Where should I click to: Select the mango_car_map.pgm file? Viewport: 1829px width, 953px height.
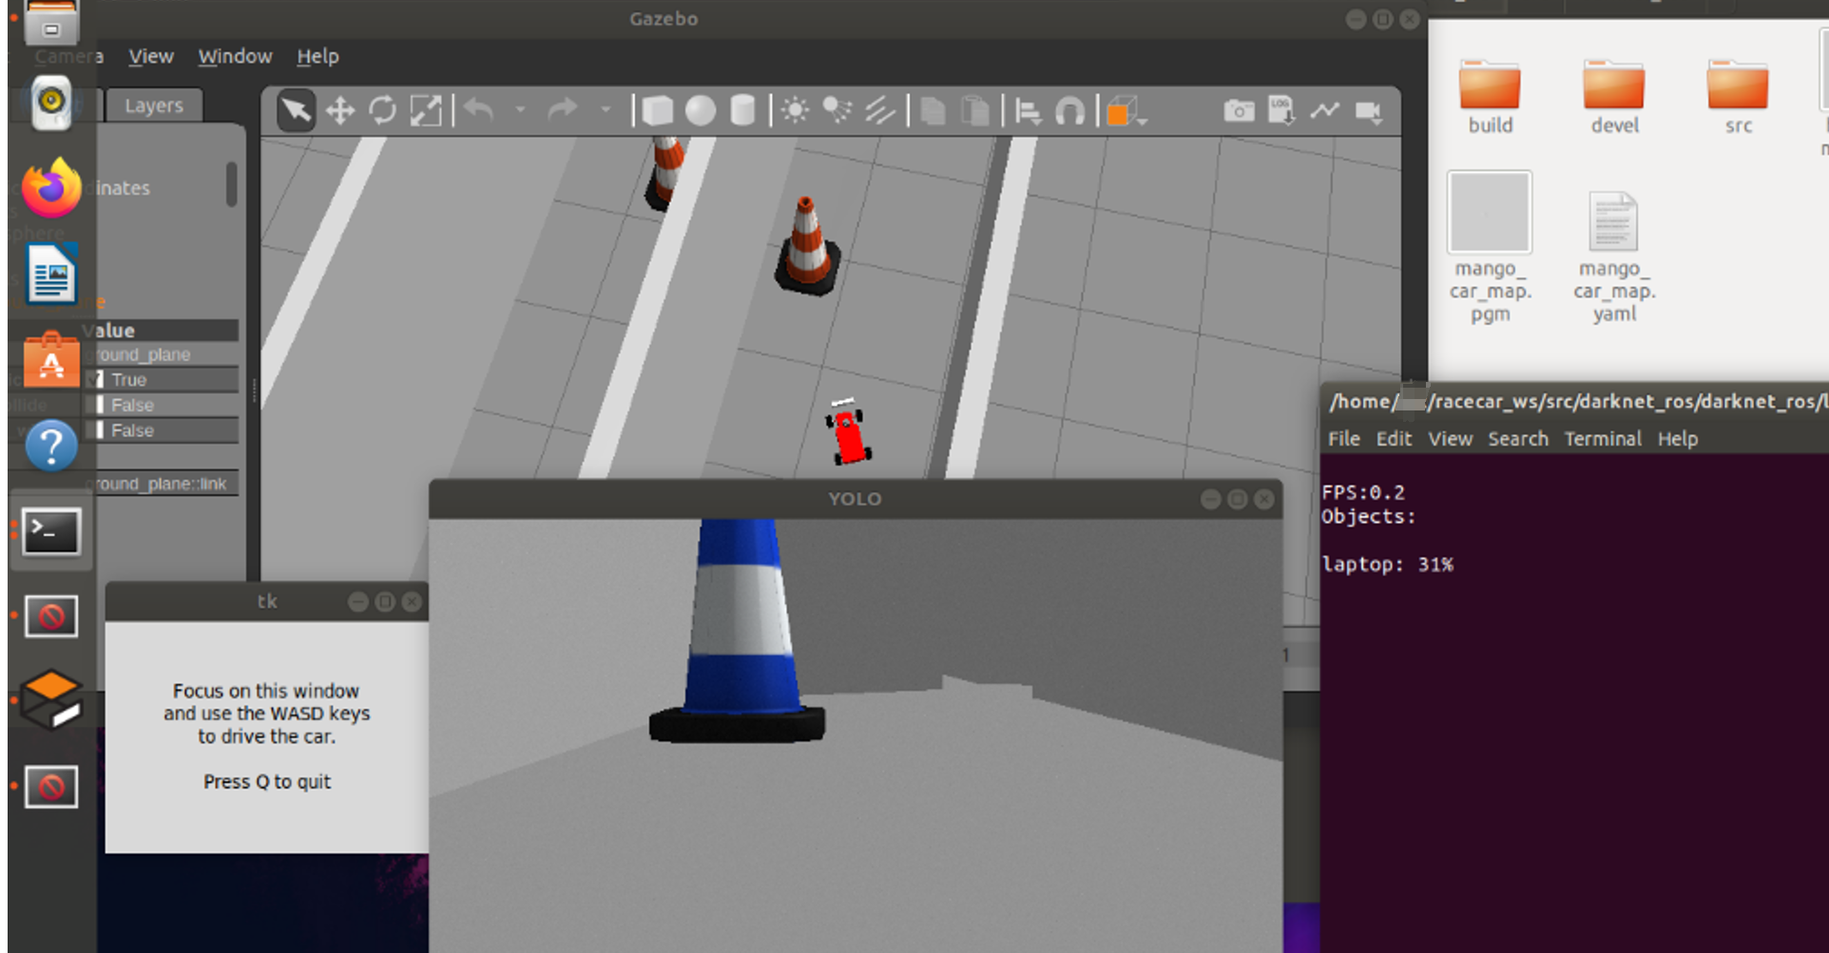1490,247
